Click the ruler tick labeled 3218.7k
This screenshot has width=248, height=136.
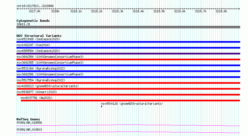point(201,11)
